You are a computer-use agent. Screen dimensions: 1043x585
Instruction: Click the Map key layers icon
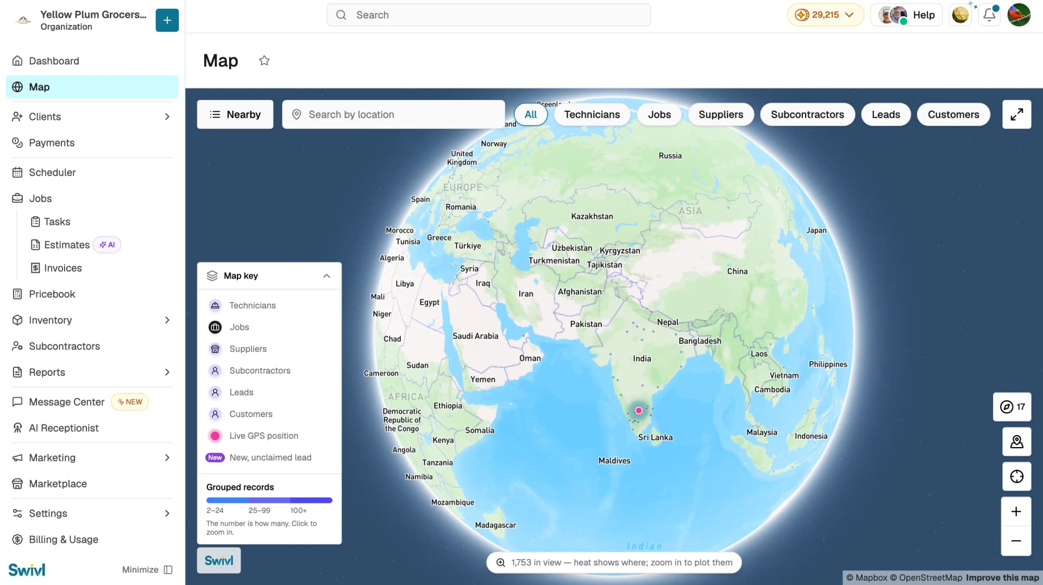[212, 276]
